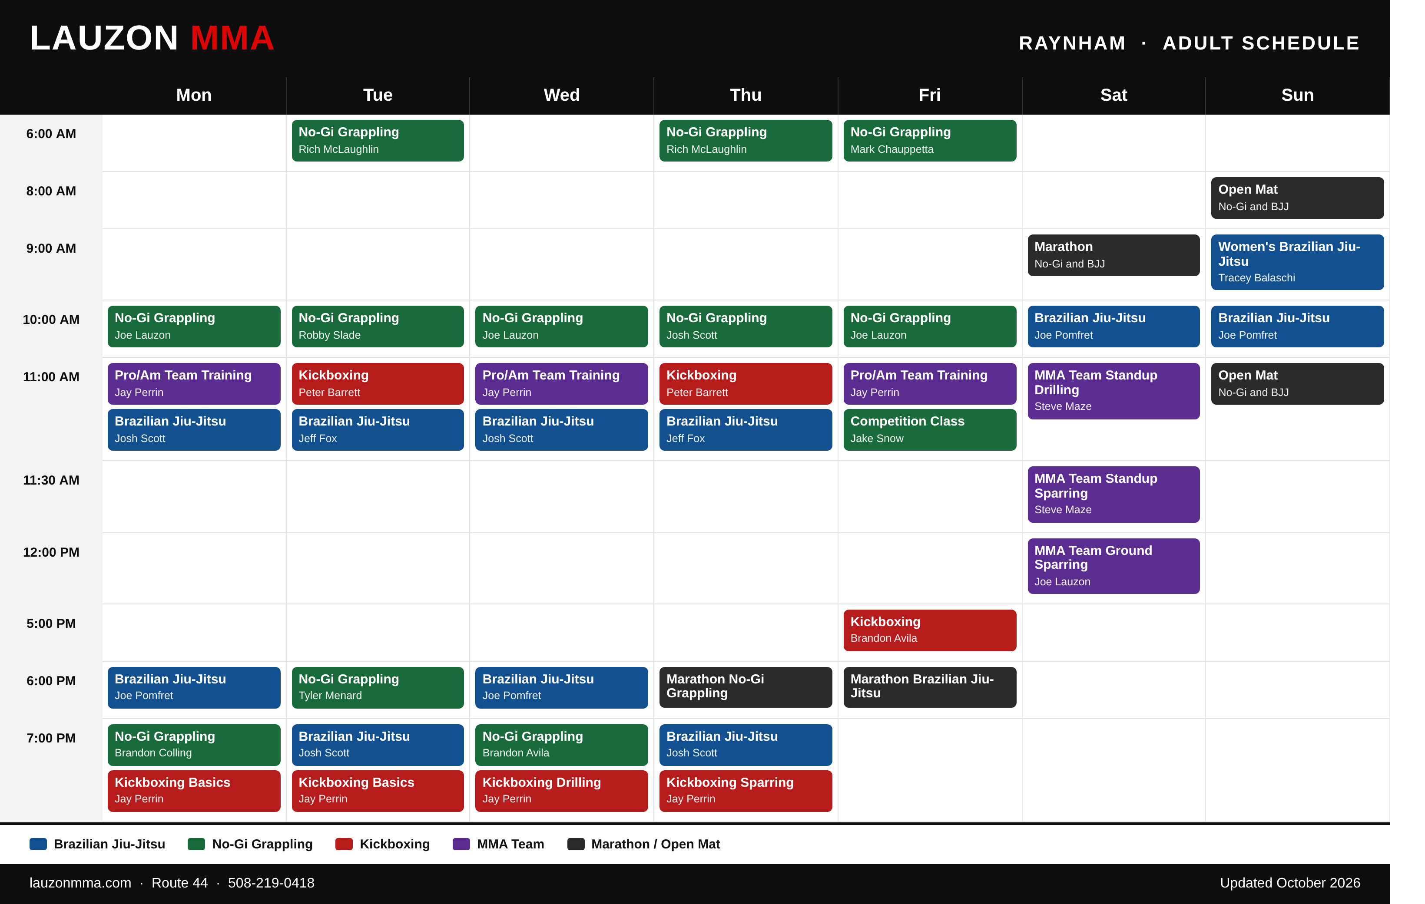Open MMA Team Standup Sparring class
This screenshot has height=904, width=1425.
click(x=1114, y=495)
